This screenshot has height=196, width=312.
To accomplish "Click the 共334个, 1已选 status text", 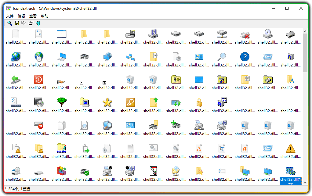I will click(17, 189).
